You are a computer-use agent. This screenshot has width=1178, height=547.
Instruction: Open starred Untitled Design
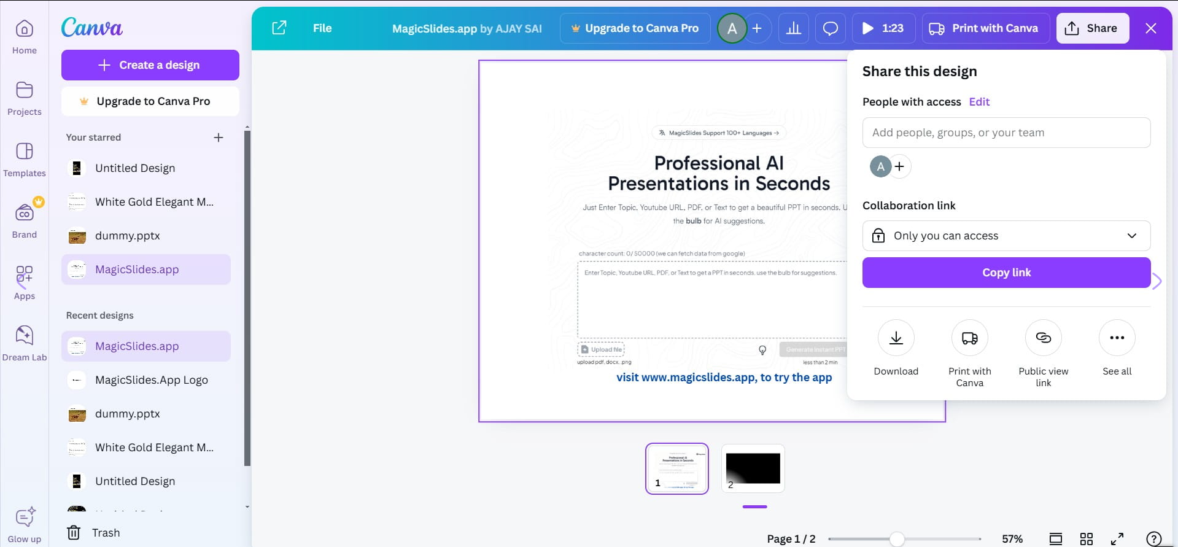click(x=146, y=168)
